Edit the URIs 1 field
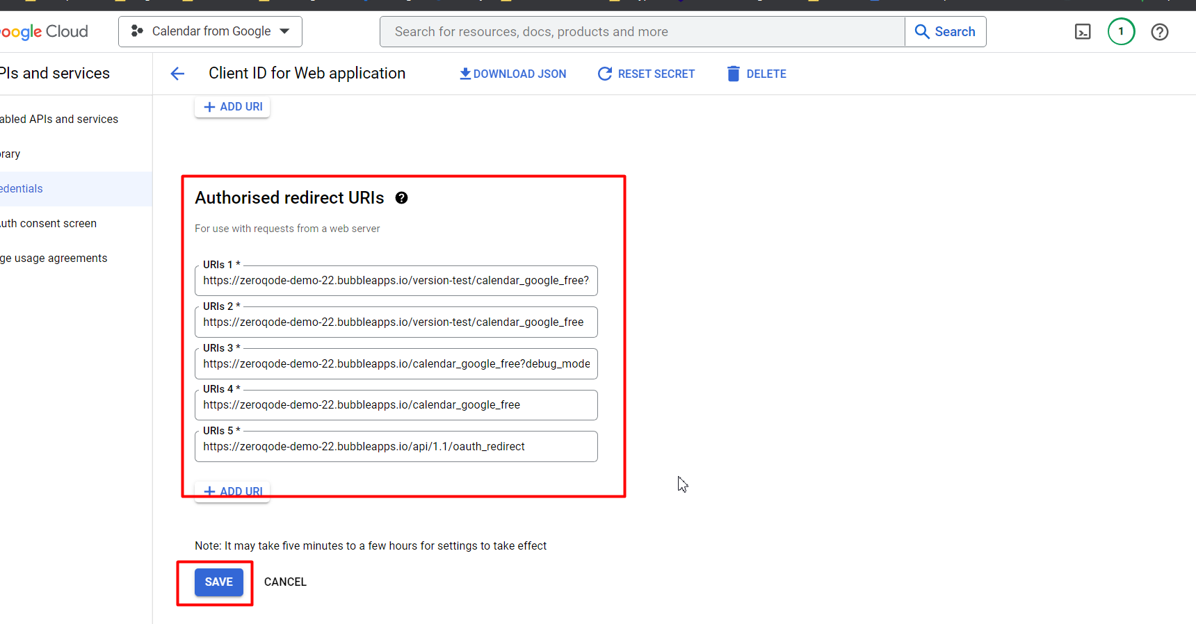The width and height of the screenshot is (1196, 624). [396, 281]
